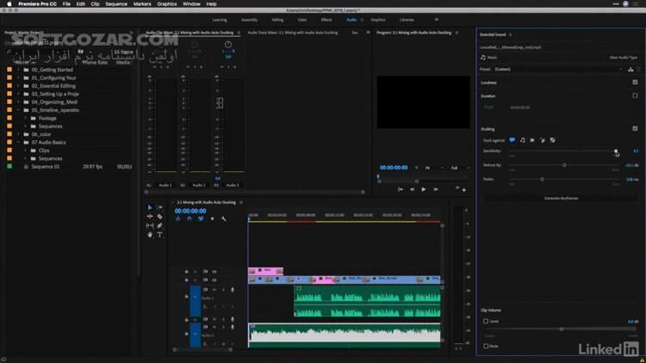
Task: Expand 02_Essential Editing bin
Action: tap(18, 86)
